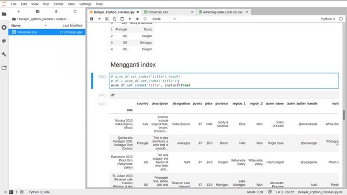Screen dimensions: 347x195
Task: Select minuman.csv in the file browser
Action: pyautogui.click(x=47, y=32)
